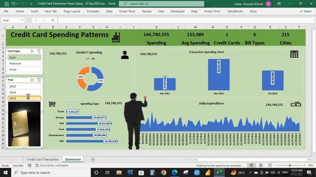Screen dimensions: 316x177
Task: Open Ribbon Display Options icon
Action: click(x=279, y=3)
